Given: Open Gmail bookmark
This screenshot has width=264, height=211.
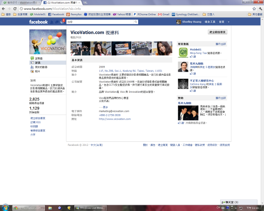Looking at the screenshot, I should coord(164,14).
